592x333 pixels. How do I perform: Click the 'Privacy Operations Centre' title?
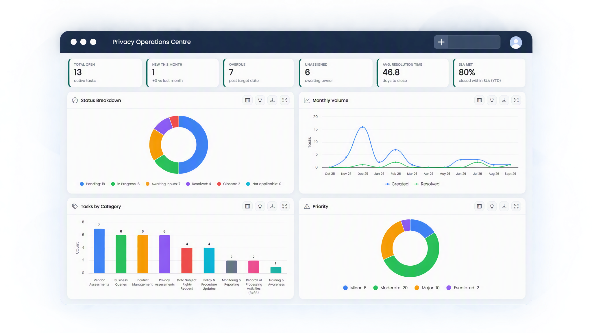point(151,42)
